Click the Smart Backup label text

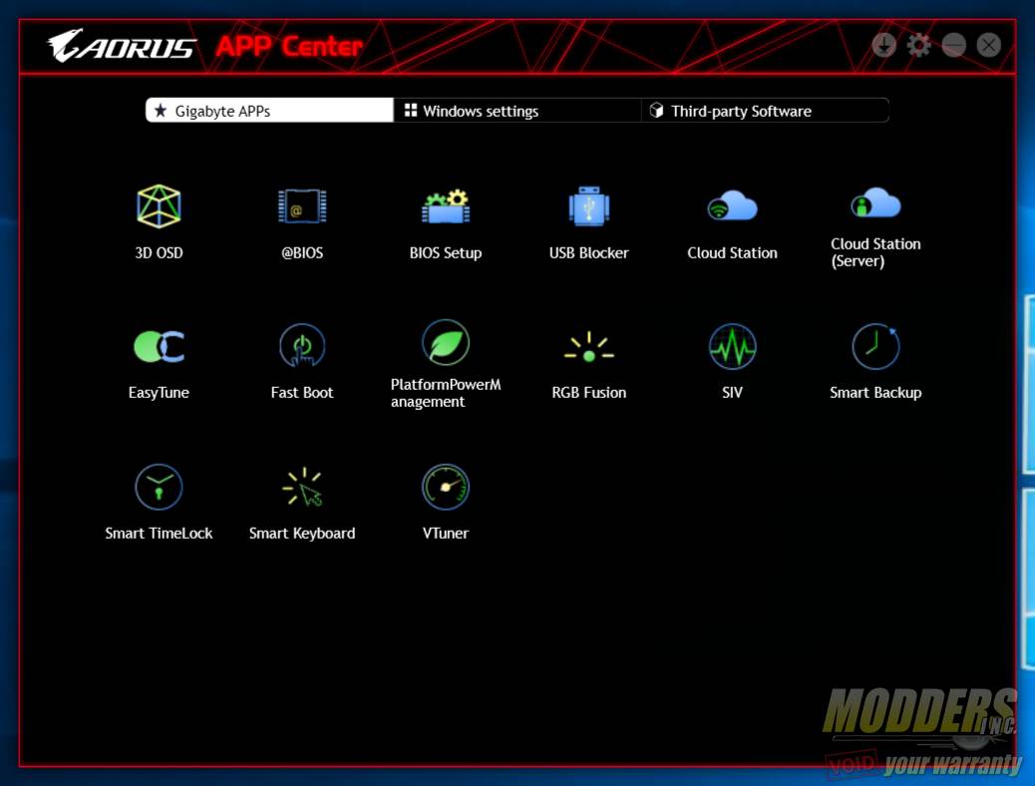tap(875, 392)
